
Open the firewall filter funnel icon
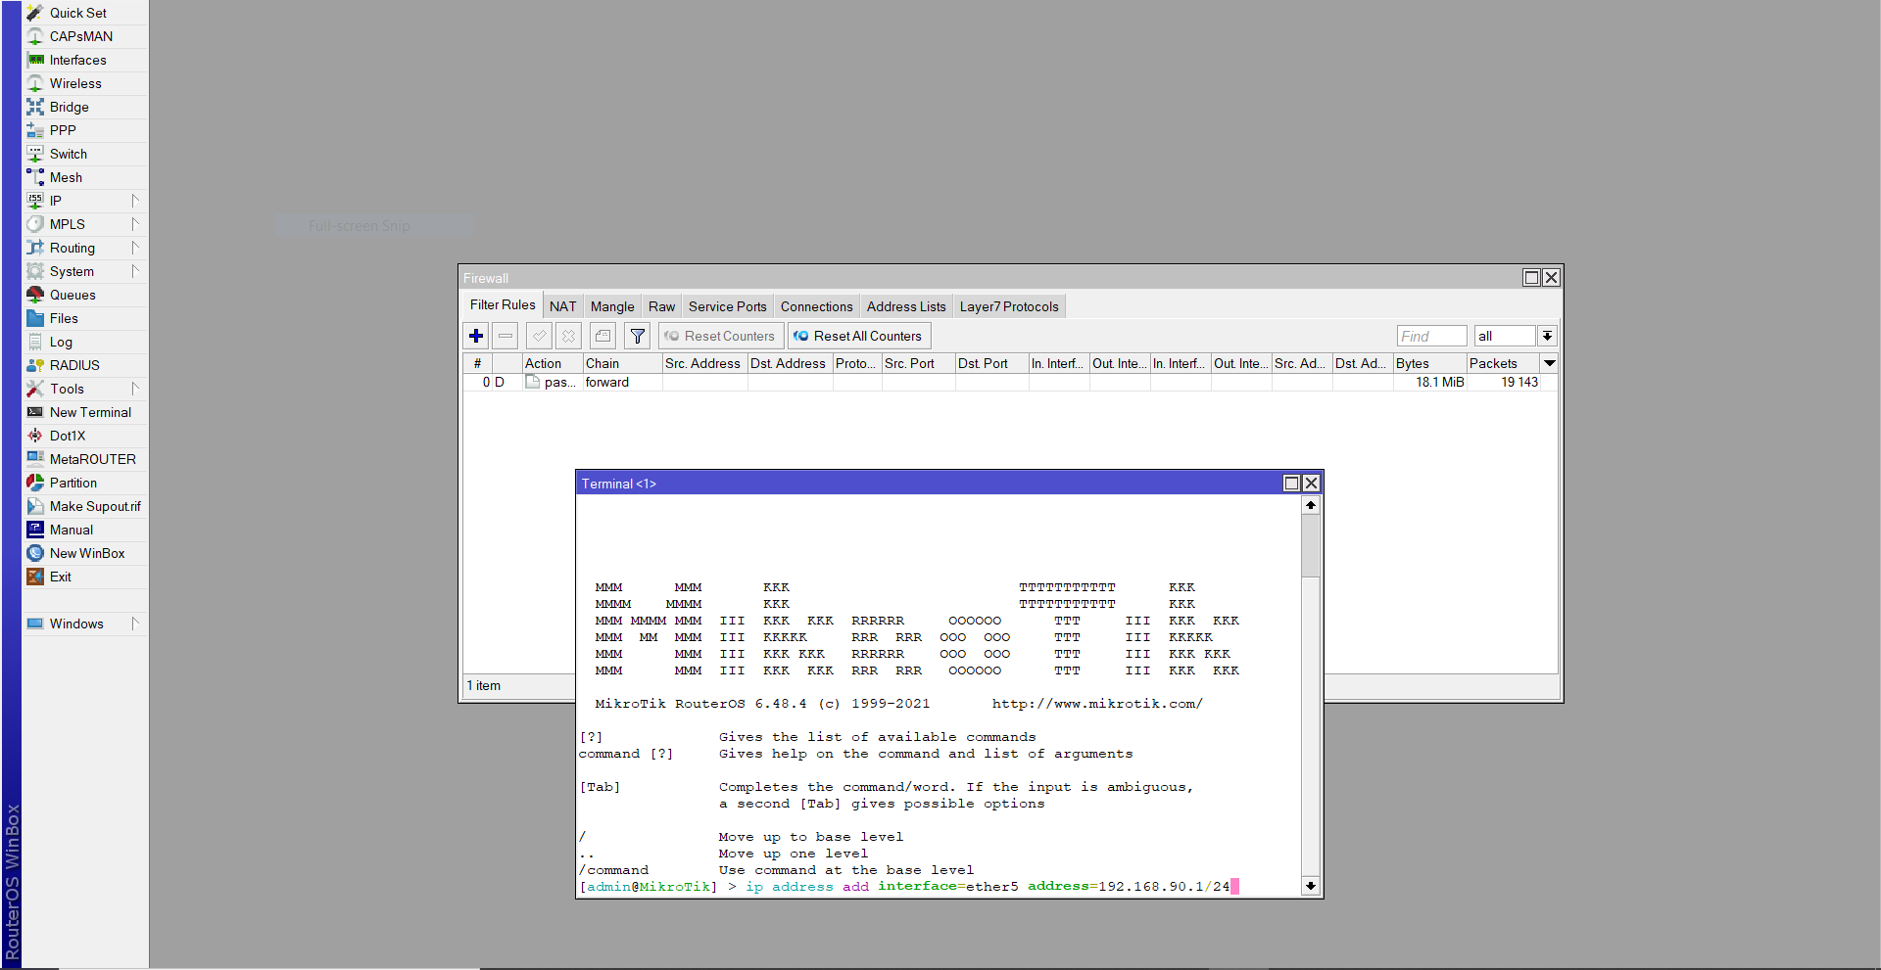pyautogui.click(x=638, y=336)
